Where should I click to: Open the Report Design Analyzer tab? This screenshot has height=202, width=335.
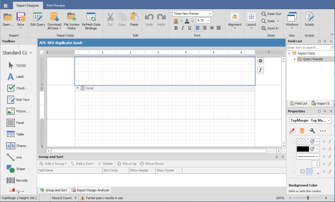coord(90,190)
